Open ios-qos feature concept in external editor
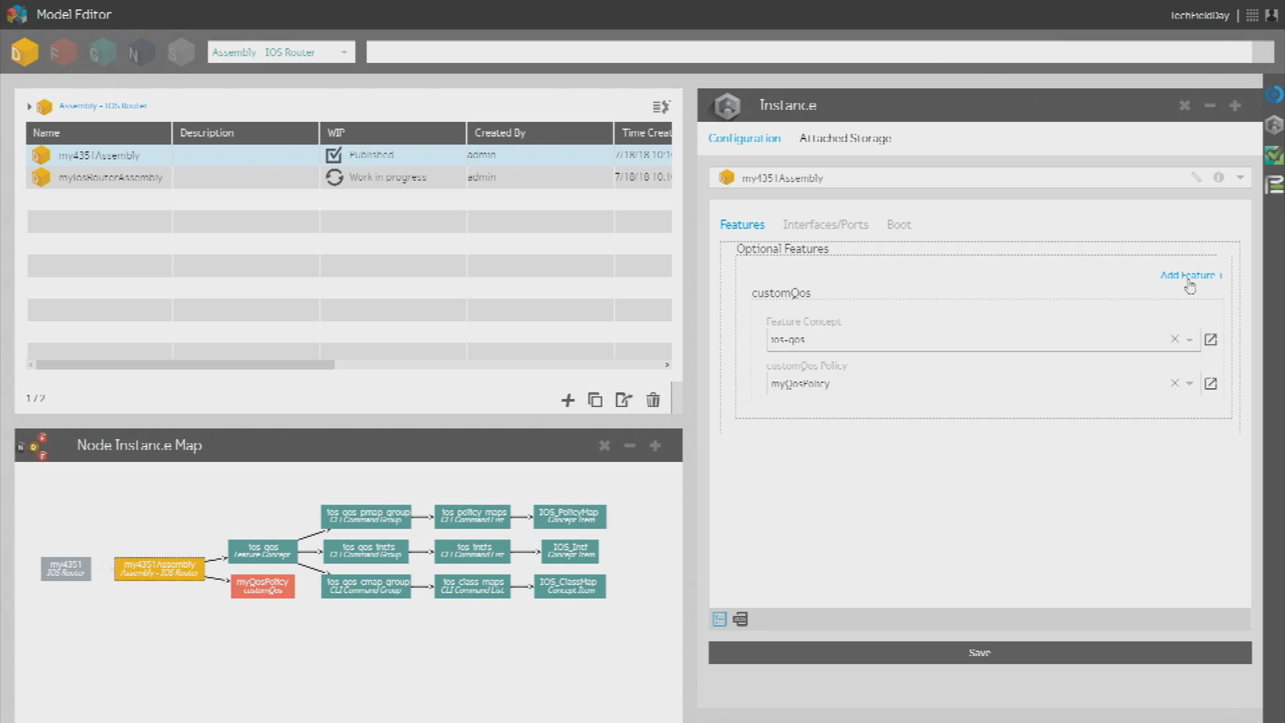 (x=1211, y=340)
